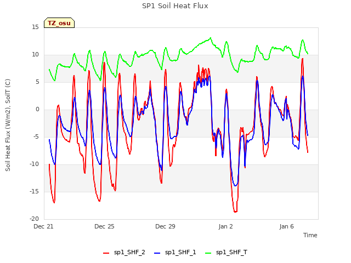Click the Jan 2 x-axis label
The width and height of the screenshot is (351, 263).
tap(225, 226)
